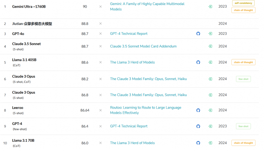Open The Llama 3 Herd of Models link in row 5
The height and width of the screenshot is (151, 264).
(x=132, y=62)
